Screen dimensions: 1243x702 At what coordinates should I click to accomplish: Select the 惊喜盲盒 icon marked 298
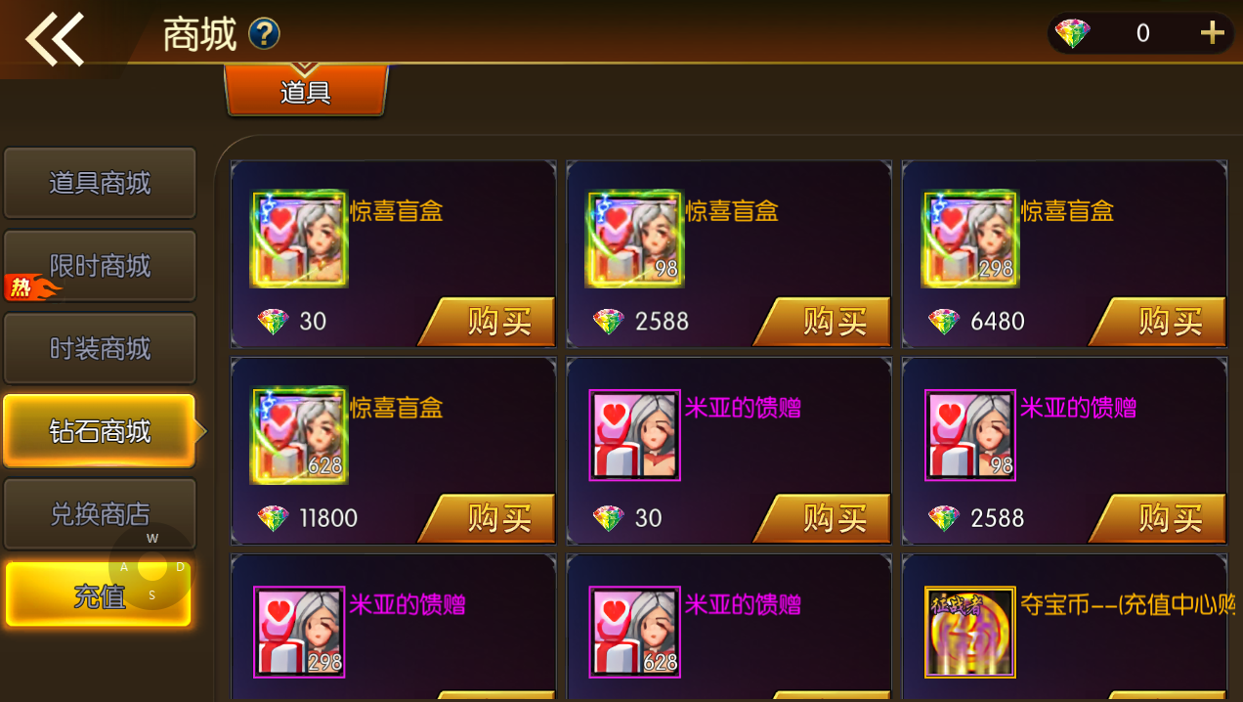coord(970,239)
